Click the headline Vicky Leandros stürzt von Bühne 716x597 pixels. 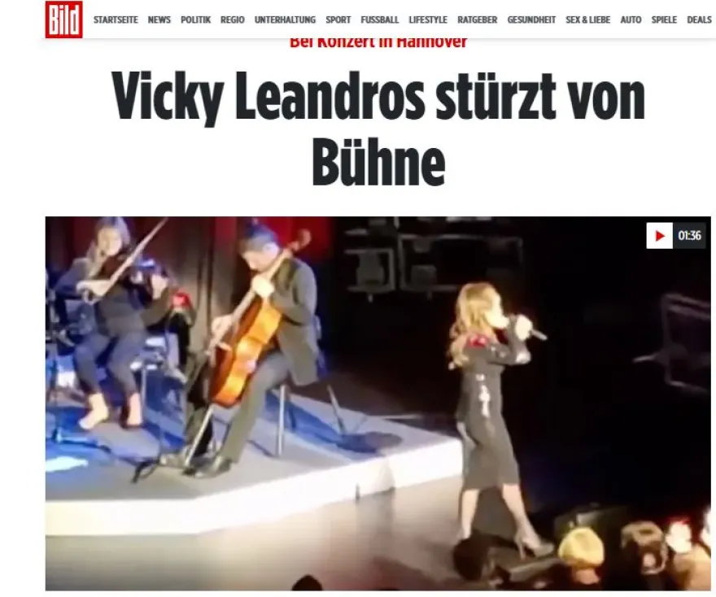click(x=378, y=129)
